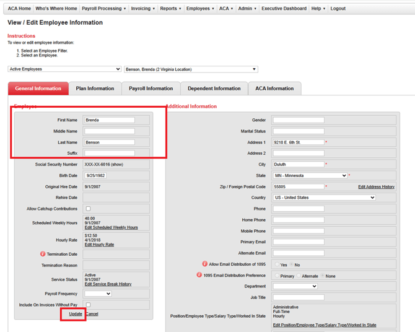Open the Country dropdown
Viewport: 415px width, 332px height.
(x=324, y=198)
